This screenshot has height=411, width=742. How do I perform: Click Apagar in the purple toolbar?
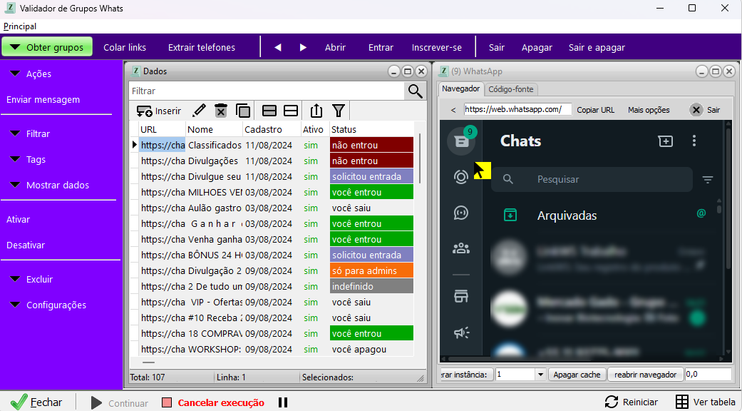537,47
